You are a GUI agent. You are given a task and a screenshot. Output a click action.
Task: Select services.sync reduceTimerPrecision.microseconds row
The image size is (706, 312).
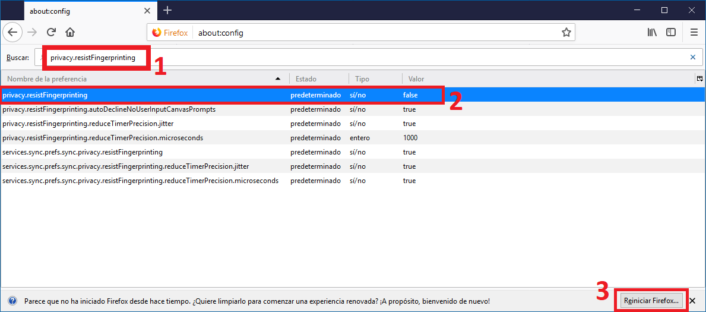(353, 180)
